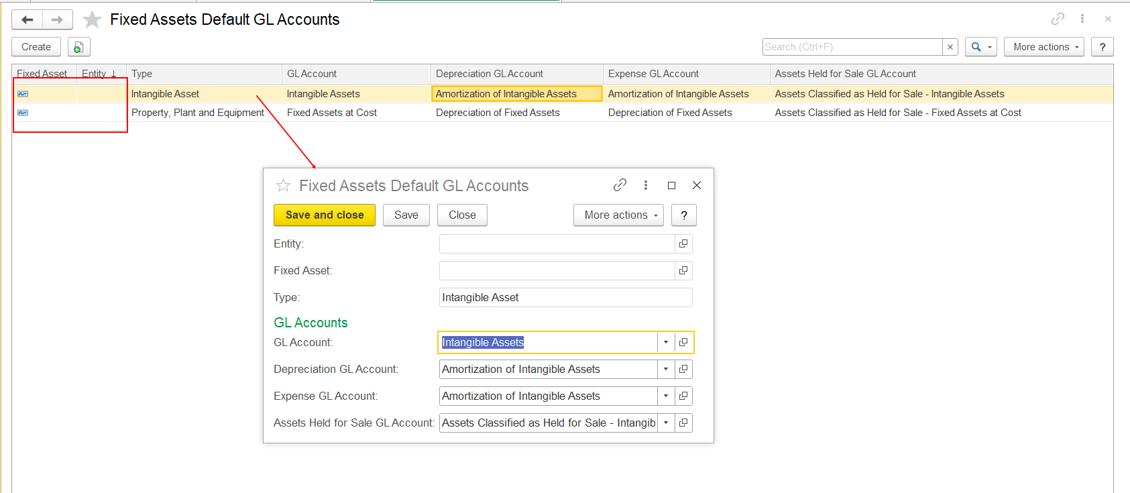Image resolution: width=1130 pixels, height=493 pixels.
Task: Expand the Depreciation GL Account dropdown arrow
Action: 666,370
